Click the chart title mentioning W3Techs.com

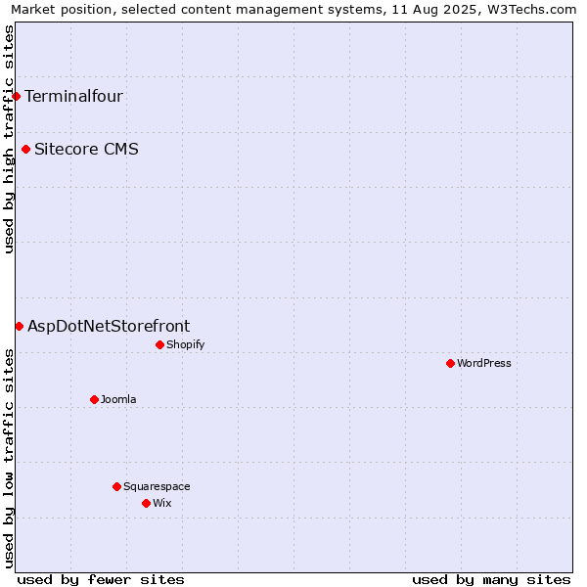point(293,9)
